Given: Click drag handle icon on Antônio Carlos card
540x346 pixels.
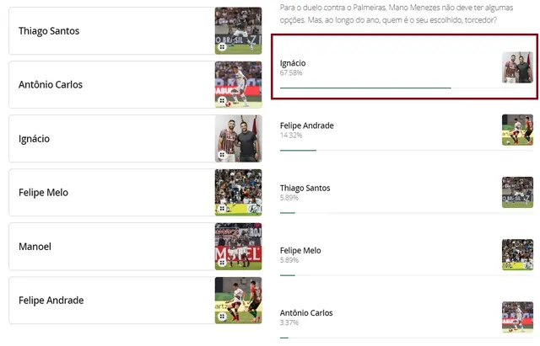Looking at the screenshot, I should click(x=222, y=101).
